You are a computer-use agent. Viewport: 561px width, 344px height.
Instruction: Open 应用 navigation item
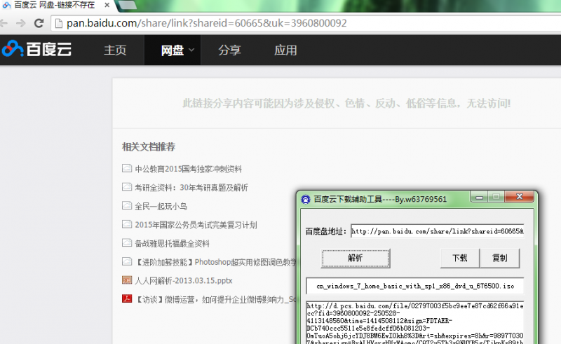285,50
